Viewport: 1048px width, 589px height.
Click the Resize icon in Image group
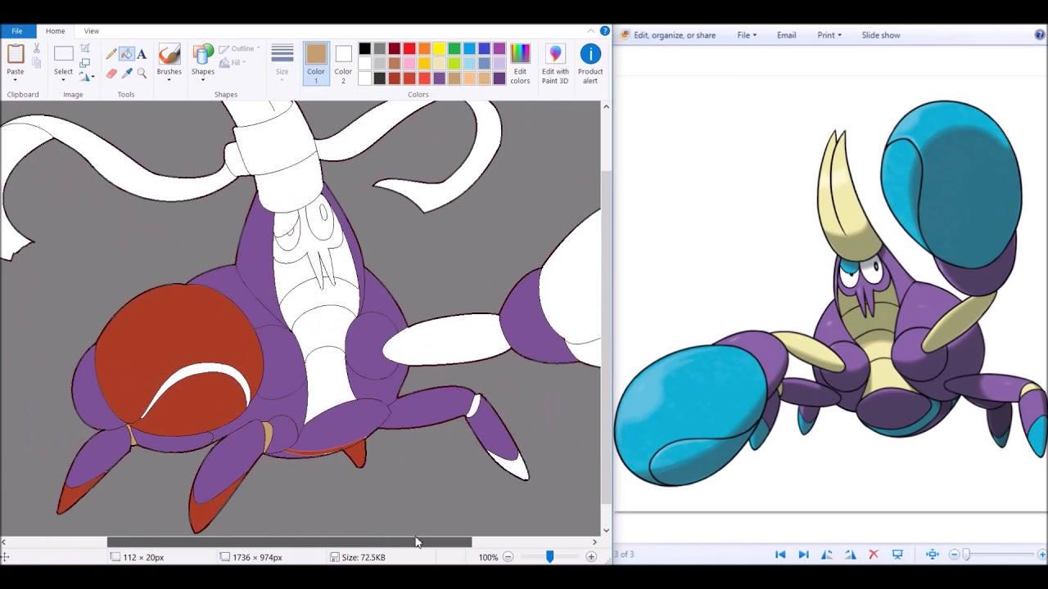(85, 63)
